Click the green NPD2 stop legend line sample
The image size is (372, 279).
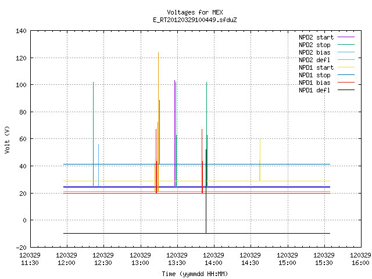(346, 45)
